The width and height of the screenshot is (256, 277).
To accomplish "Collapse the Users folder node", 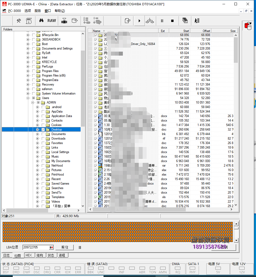I will coord(28,98).
